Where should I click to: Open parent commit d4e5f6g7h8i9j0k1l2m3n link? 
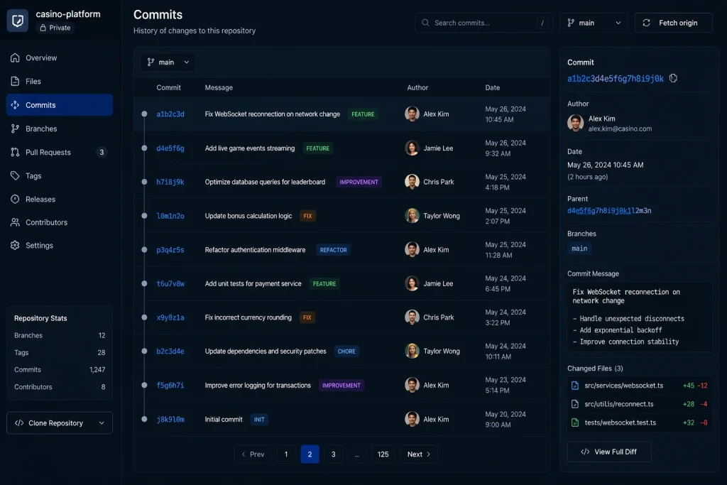[x=608, y=210]
